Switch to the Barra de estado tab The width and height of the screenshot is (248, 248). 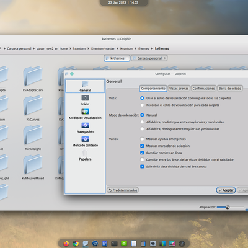click(x=230, y=89)
